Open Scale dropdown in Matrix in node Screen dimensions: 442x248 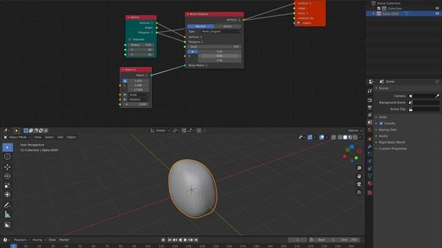(139, 95)
